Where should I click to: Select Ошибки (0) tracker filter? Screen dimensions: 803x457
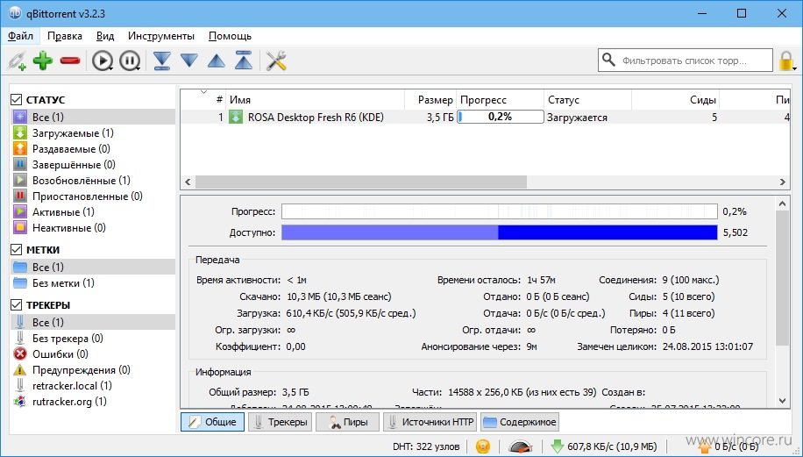[x=93, y=354]
